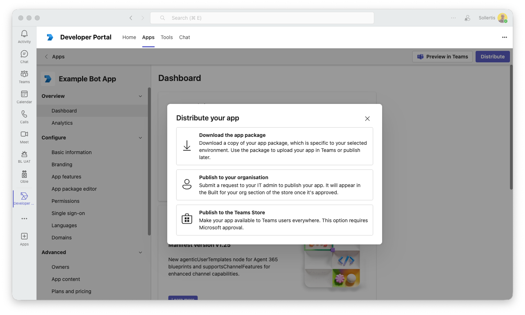Click the Example Bot App logo icon
This screenshot has width=525, height=315.
click(48, 79)
